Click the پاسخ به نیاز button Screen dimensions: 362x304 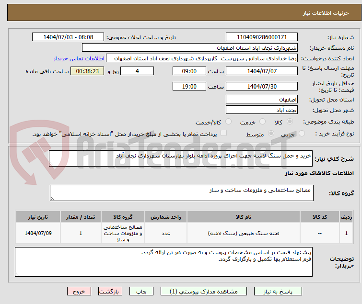point(278,291)
